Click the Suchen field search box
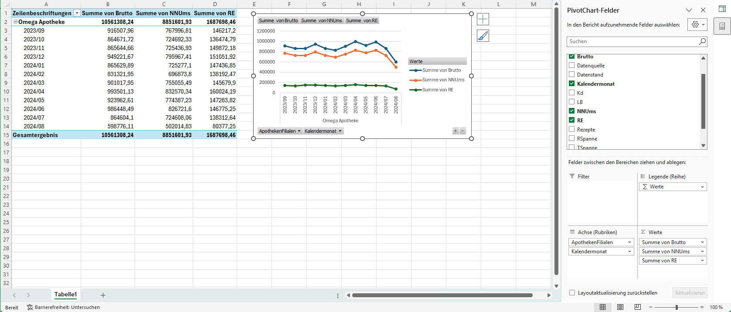Screen dimensions: 731x312 click(x=632, y=41)
